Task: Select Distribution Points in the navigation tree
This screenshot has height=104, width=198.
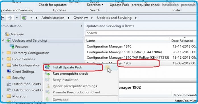Action: coord(26,84)
